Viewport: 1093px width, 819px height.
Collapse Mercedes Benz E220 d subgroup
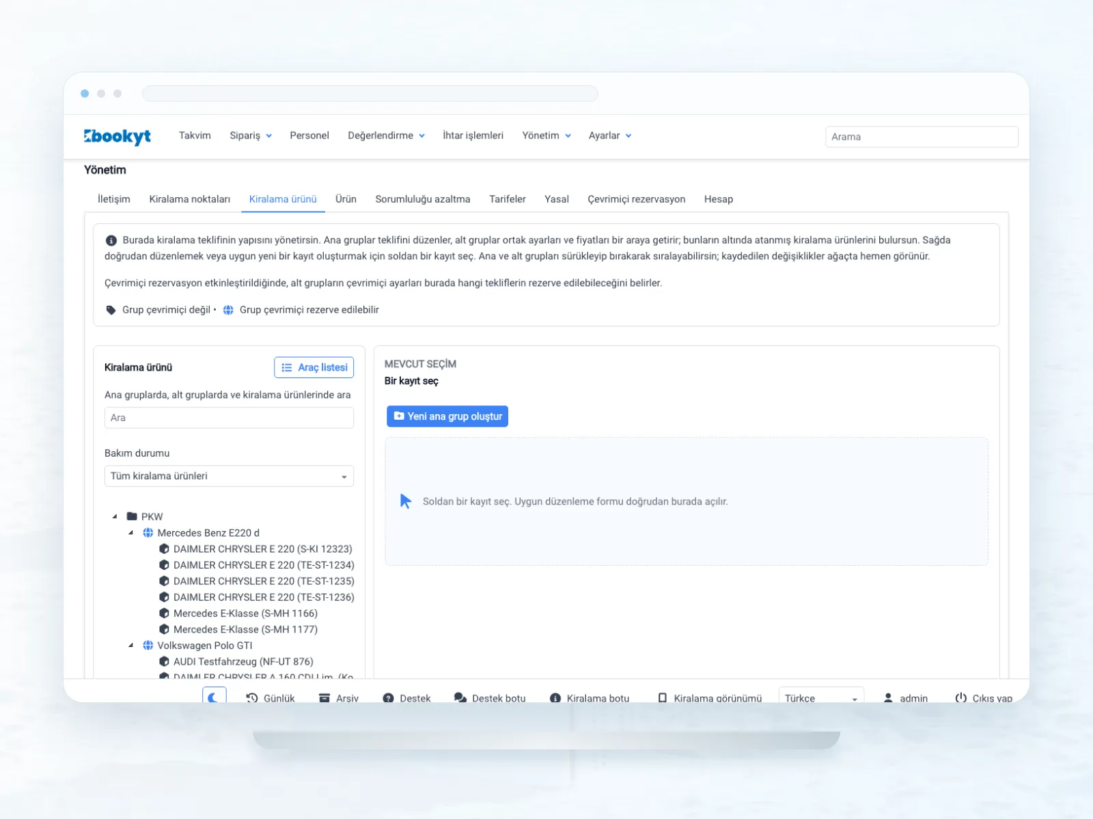131,533
